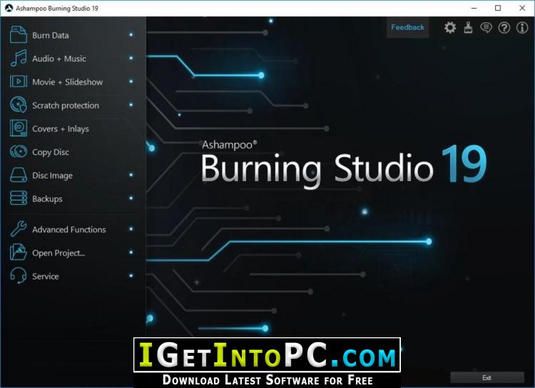The width and height of the screenshot is (535, 388).
Task: Select the Burn Data menu label
Action: [51, 36]
